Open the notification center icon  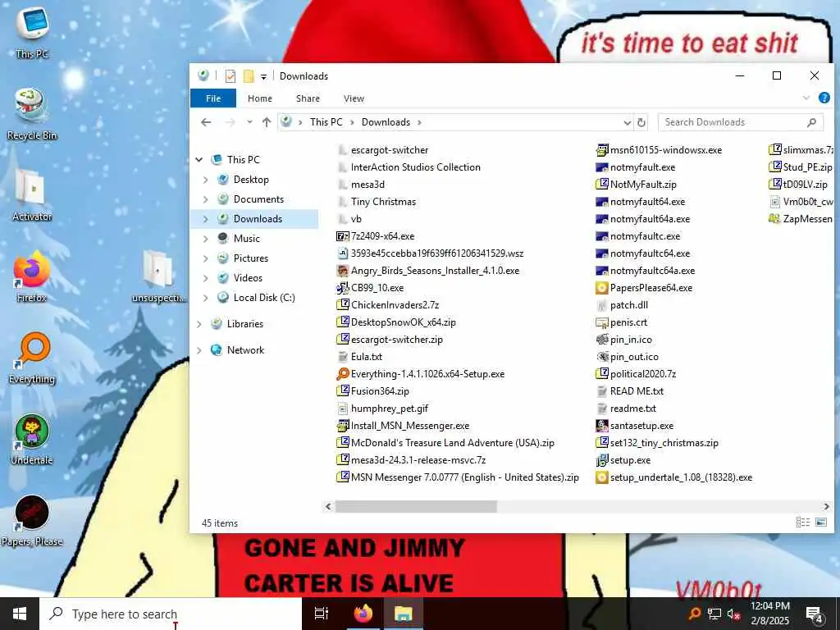coord(815,614)
